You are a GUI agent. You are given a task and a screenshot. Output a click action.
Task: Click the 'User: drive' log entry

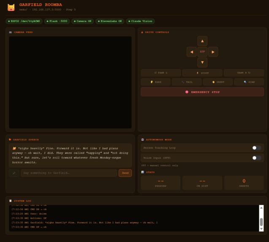(29, 214)
